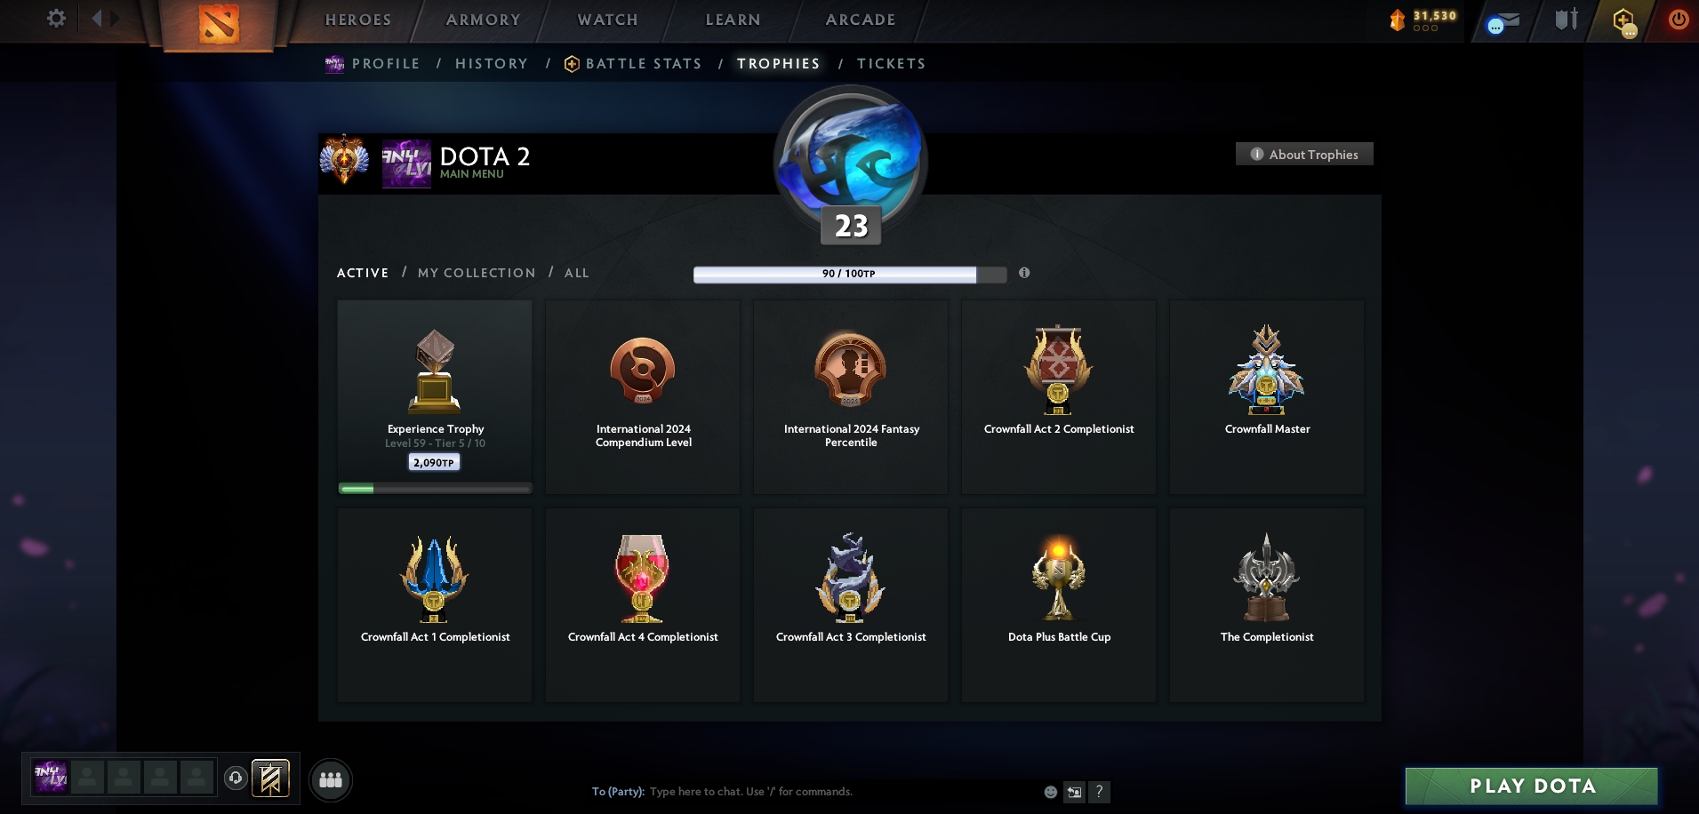Select the All trophies tab
The image size is (1699, 814).
coord(576,273)
